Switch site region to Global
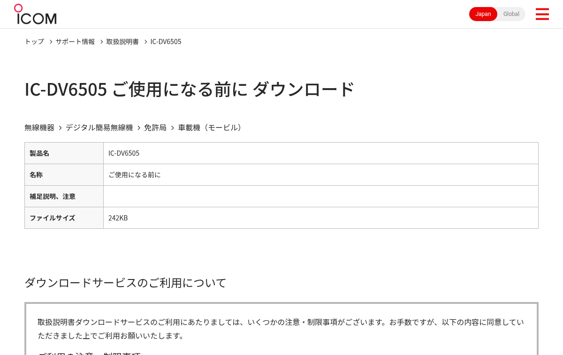This screenshot has height=355, width=563. coord(511,14)
